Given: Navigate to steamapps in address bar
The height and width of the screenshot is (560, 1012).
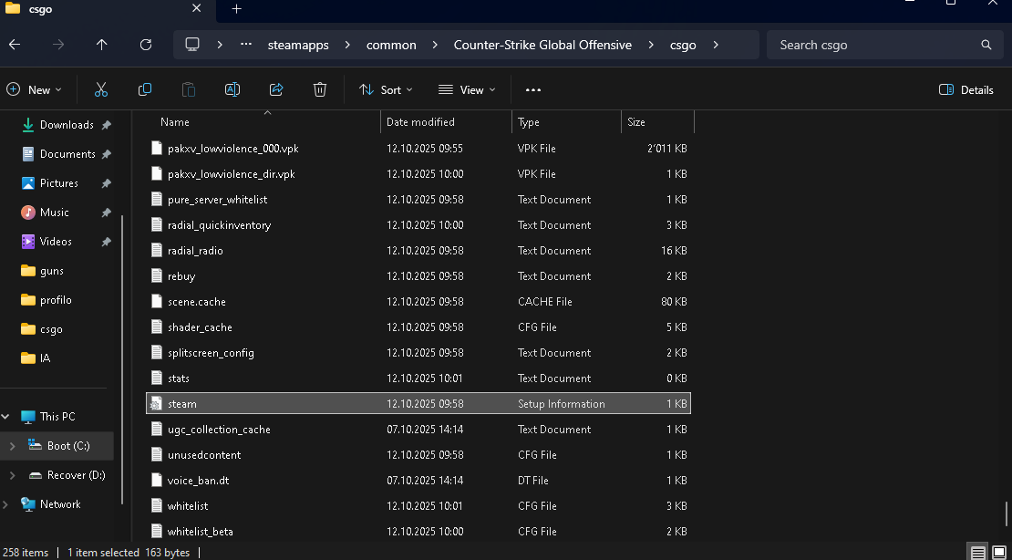Looking at the screenshot, I should (298, 45).
